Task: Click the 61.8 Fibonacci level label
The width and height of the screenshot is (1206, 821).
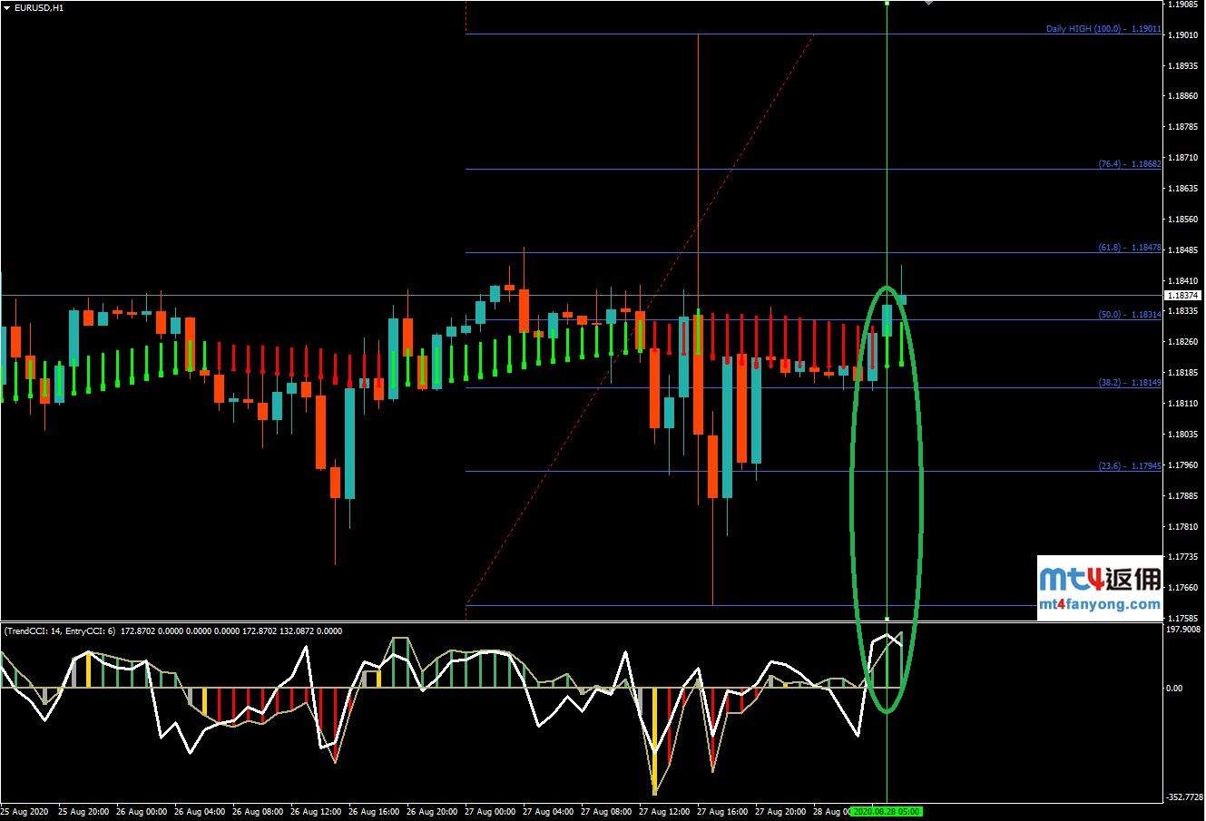Action: click(1129, 248)
